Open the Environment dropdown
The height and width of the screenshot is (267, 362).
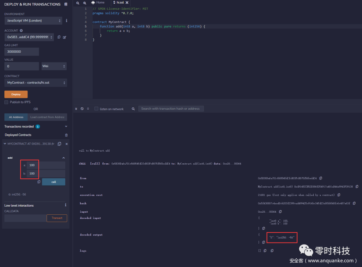pyautogui.click(x=34, y=20)
